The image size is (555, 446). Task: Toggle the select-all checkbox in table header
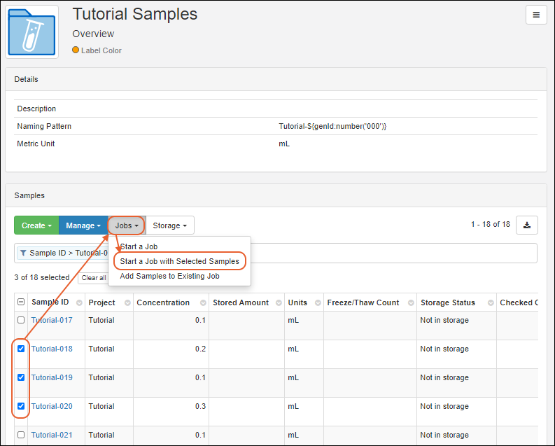tap(21, 302)
